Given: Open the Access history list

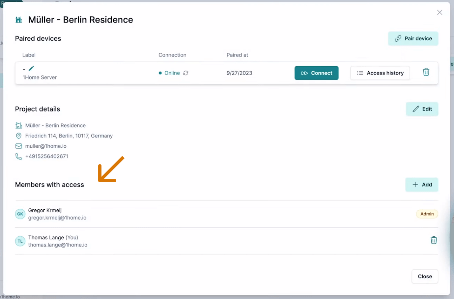Looking at the screenshot, I should coord(380,73).
